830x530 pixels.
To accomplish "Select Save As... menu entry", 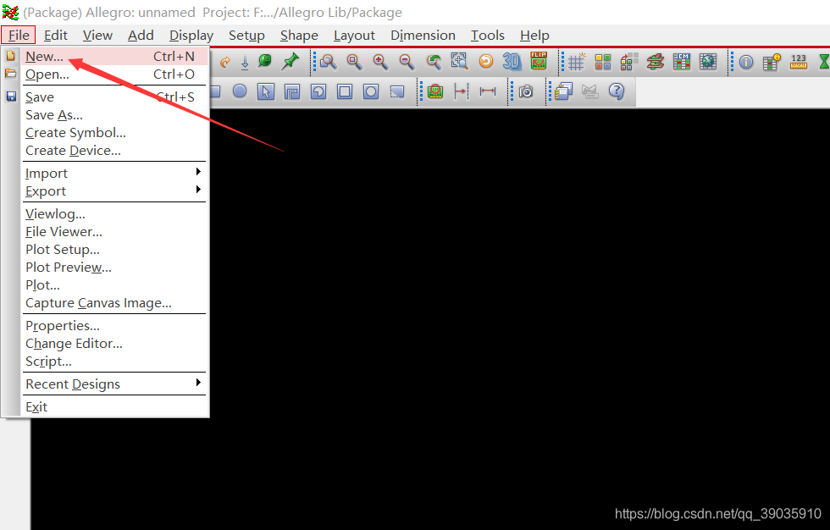I will 115,115.
